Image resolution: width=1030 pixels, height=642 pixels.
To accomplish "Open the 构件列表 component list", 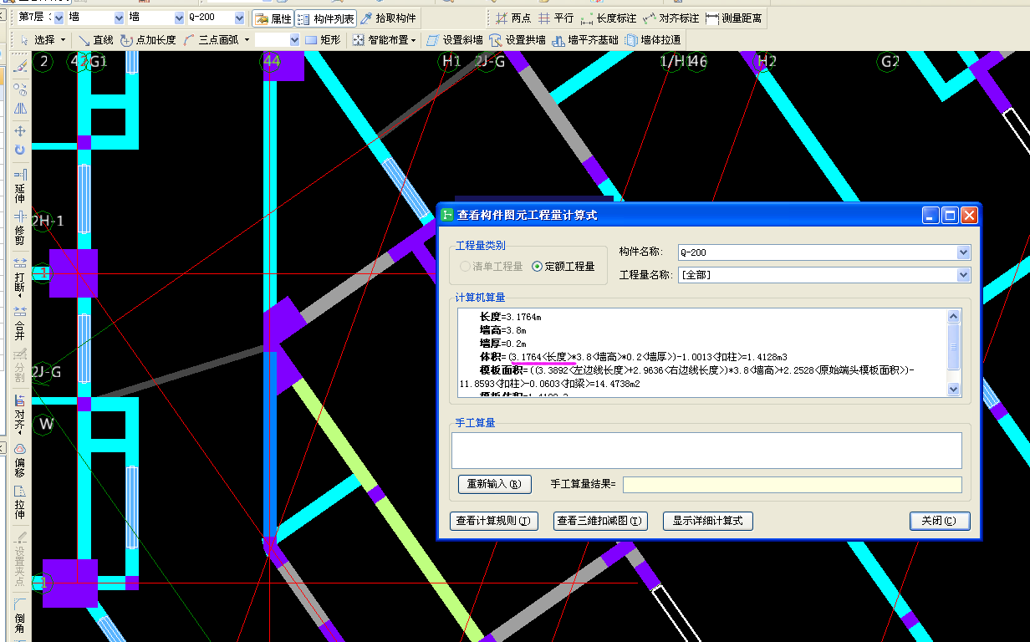I will click(326, 18).
